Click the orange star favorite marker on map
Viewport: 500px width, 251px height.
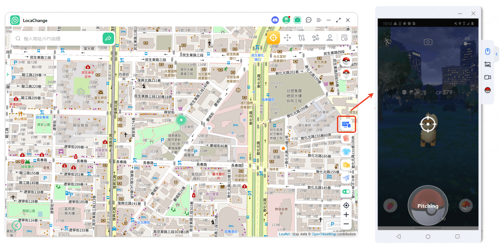click(x=283, y=148)
